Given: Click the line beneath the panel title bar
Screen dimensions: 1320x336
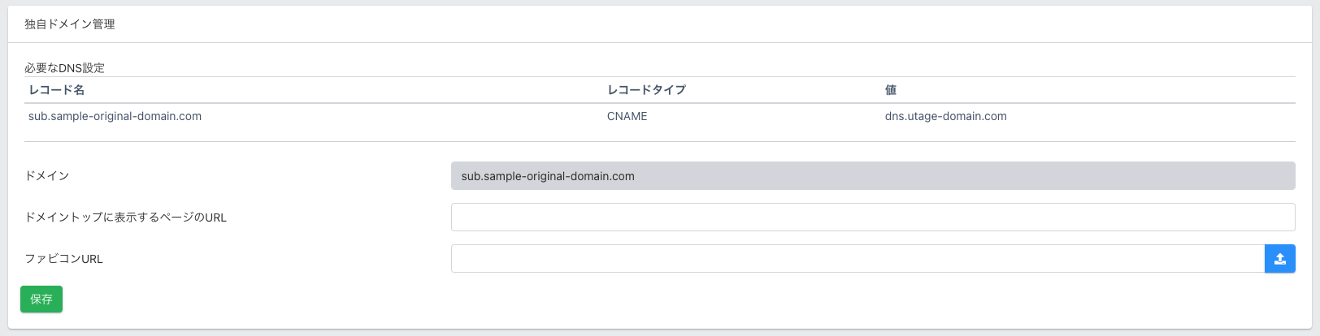Looking at the screenshot, I should (659, 43).
